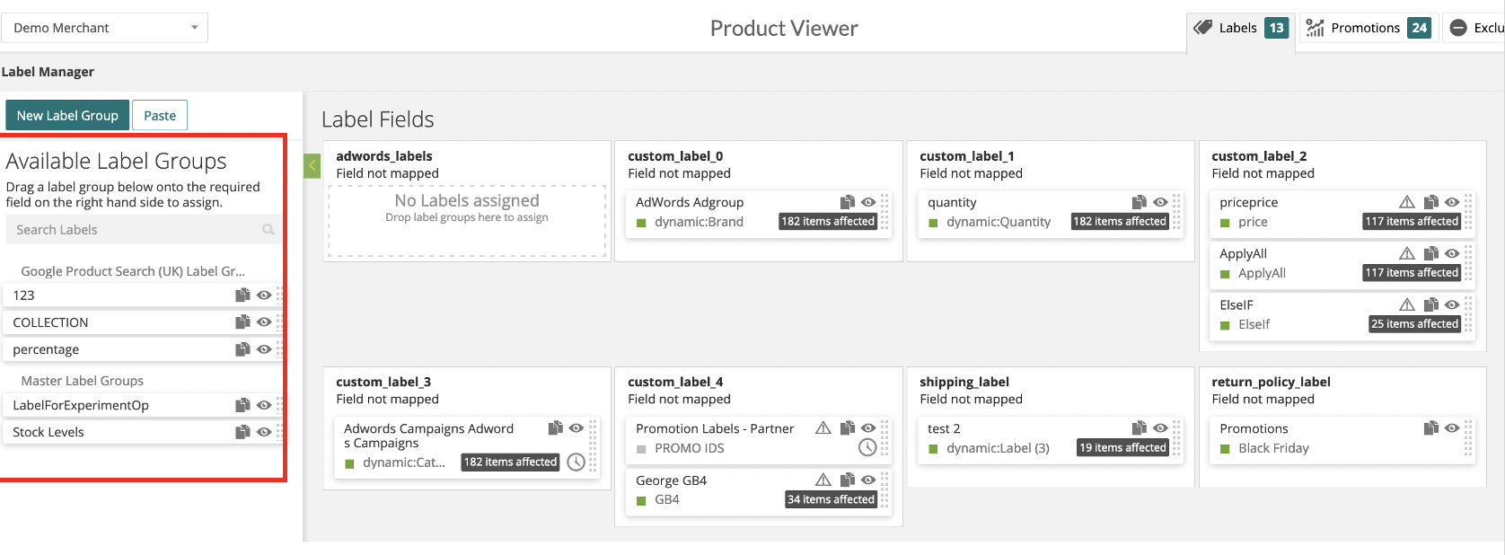Image resolution: width=1505 pixels, height=555 pixels.
Task: Copy the priceprice label group
Action: point(1430,202)
